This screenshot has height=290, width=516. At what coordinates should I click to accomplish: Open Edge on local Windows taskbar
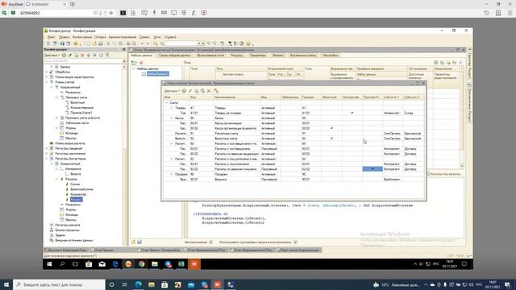[x=138, y=284]
